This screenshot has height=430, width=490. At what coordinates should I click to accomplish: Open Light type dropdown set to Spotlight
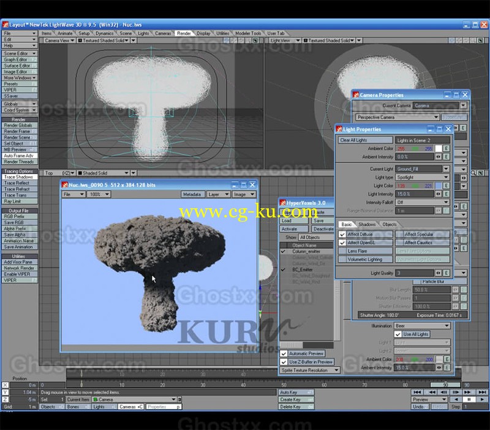coord(422,177)
